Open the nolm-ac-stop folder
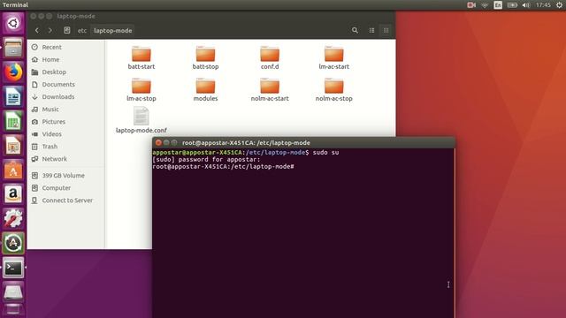The height and width of the screenshot is (318, 566). point(334,89)
